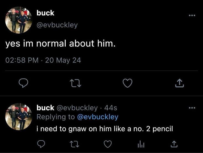The image size is (203, 153).
Task: Click the 'buck' name on the reply
Action: [x=45, y=108]
